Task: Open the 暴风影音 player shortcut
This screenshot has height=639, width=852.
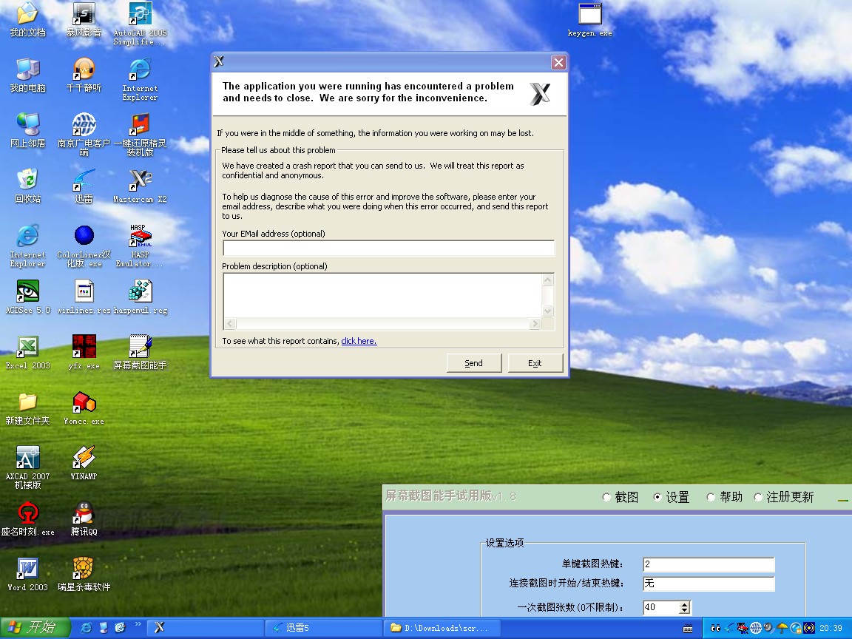Action: pyautogui.click(x=84, y=20)
